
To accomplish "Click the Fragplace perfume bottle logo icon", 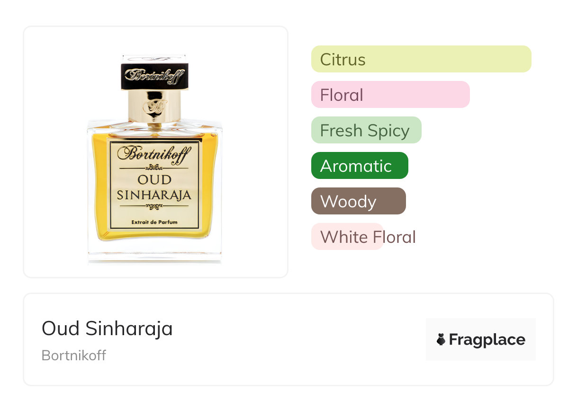I will [441, 339].
